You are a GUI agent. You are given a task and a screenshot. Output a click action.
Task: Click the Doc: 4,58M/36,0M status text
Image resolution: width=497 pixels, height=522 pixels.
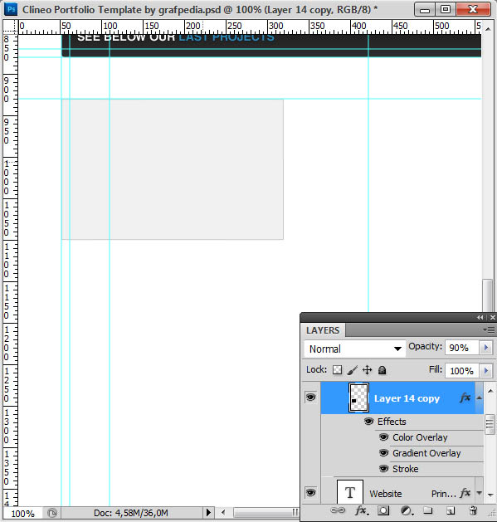131,513
